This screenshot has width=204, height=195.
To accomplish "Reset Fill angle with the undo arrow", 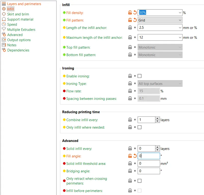I will (135, 156).
